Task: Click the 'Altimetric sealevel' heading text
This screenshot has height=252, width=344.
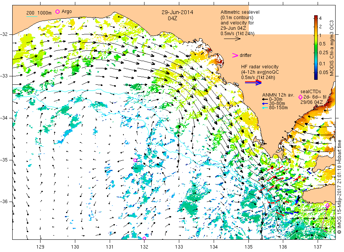Action: coord(240,12)
